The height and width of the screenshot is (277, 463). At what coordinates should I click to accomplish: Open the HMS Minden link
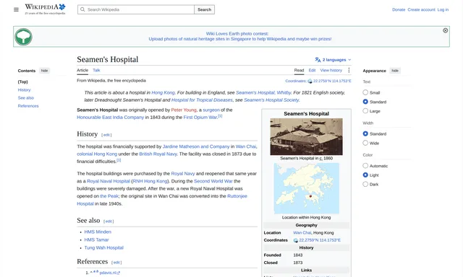tap(98, 232)
